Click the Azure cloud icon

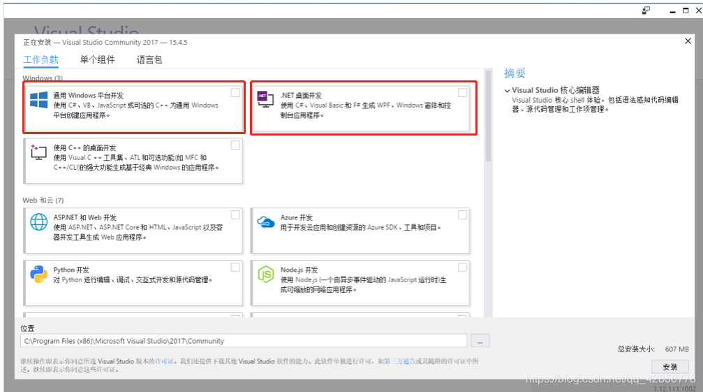click(265, 222)
